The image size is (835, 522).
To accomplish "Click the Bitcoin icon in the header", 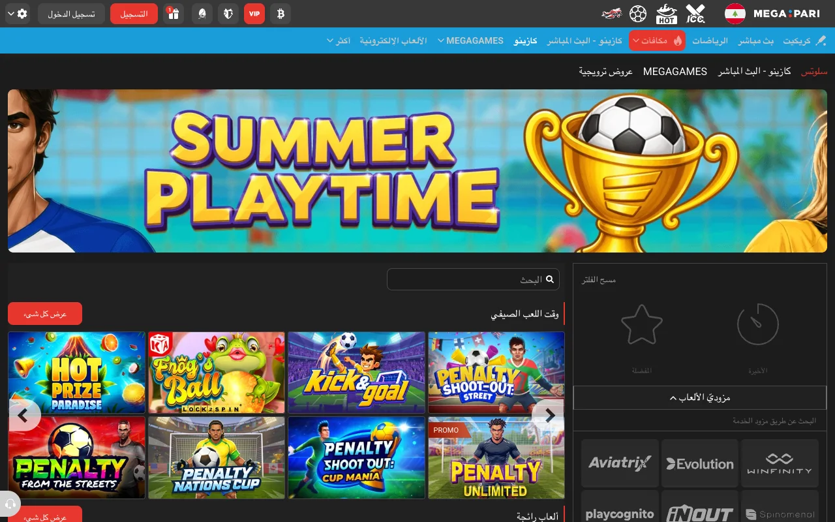I will [281, 14].
